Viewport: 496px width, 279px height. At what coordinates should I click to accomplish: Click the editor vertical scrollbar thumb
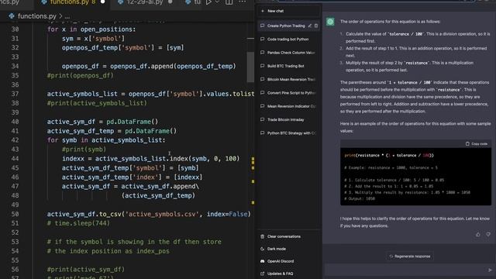(x=250, y=67)
